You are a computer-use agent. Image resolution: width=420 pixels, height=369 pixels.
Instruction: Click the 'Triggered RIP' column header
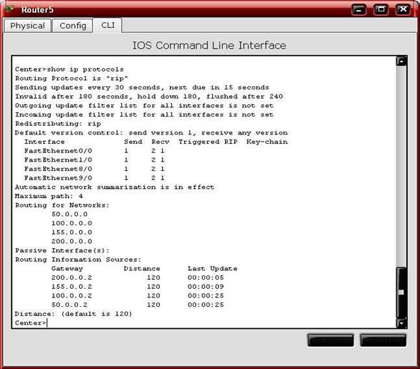(x=208, y=142)
